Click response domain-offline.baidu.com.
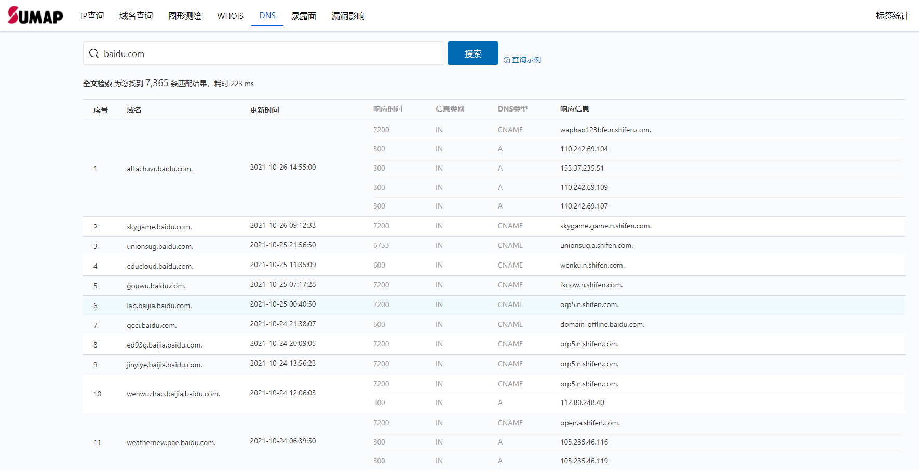This screenshot has height=472, width=919. (602, 325)
